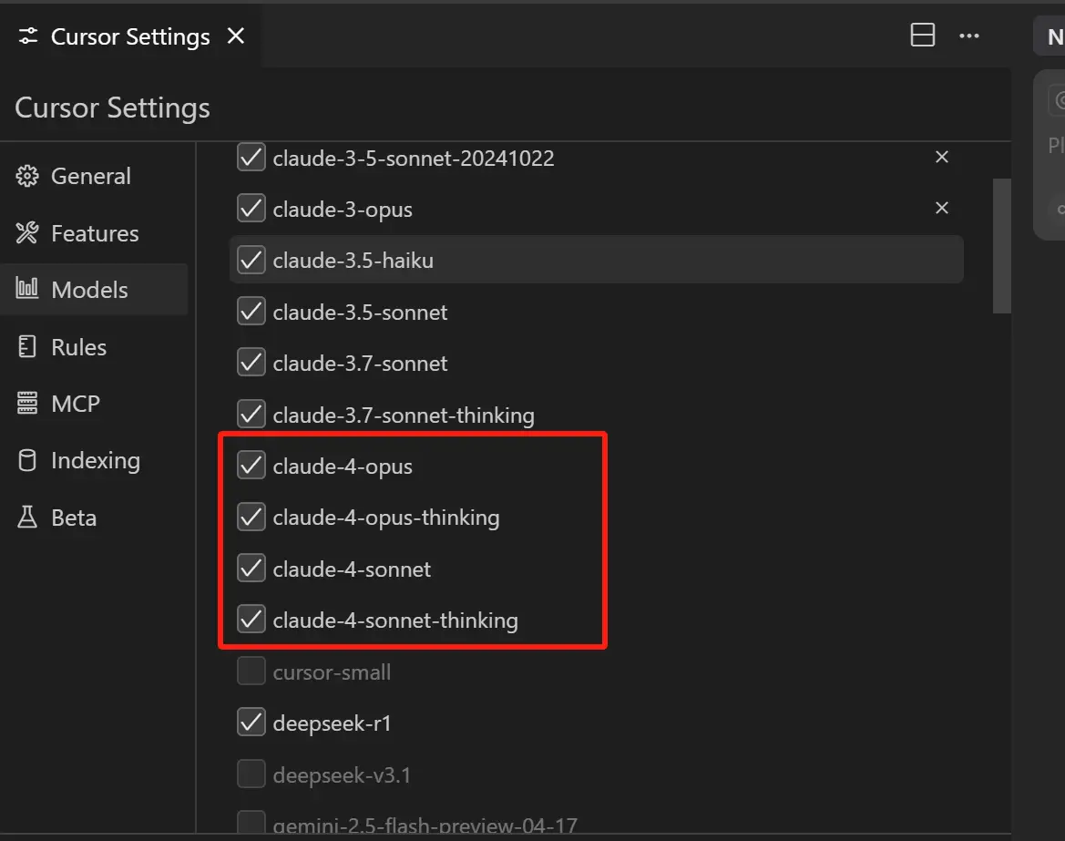
Task: Click the claude-3-5-sonnet-20241022 model name
Action: coord(414,159)
